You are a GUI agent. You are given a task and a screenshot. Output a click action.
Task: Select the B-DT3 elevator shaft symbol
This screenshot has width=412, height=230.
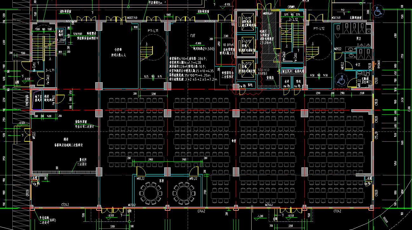[x=247, y=68]
